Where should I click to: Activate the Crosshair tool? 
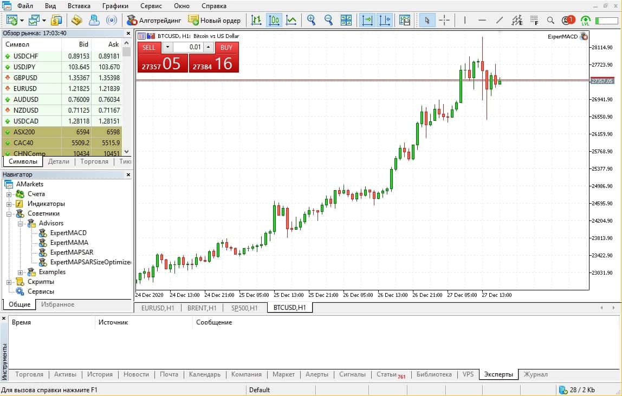click(x=444, y=20)
